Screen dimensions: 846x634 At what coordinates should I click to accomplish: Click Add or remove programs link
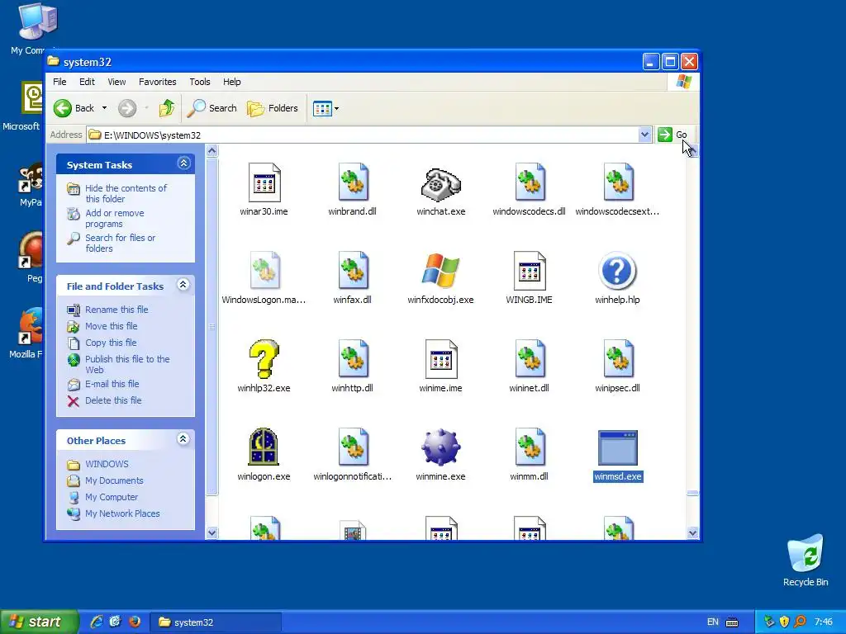click(x=114, y=218)
